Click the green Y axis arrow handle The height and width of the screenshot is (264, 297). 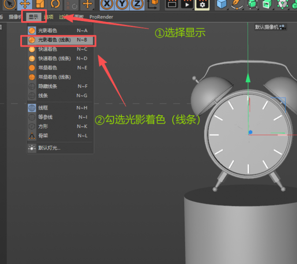coord(248,78)
